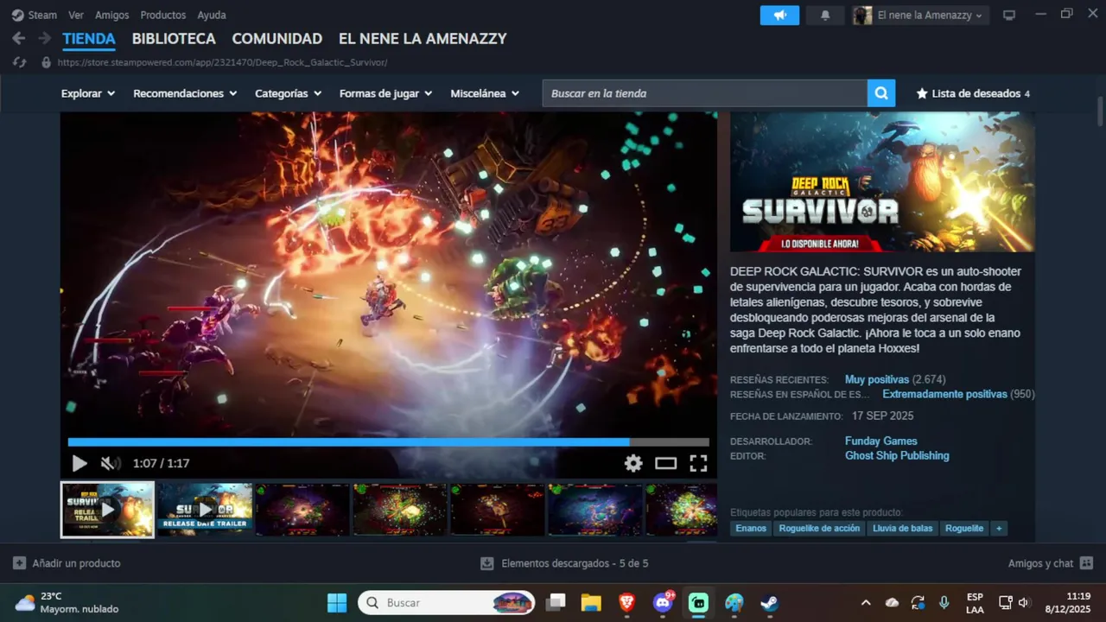Select the Enanos tag
Viewport: 1106px width, 622px height.
pos(751,528)
